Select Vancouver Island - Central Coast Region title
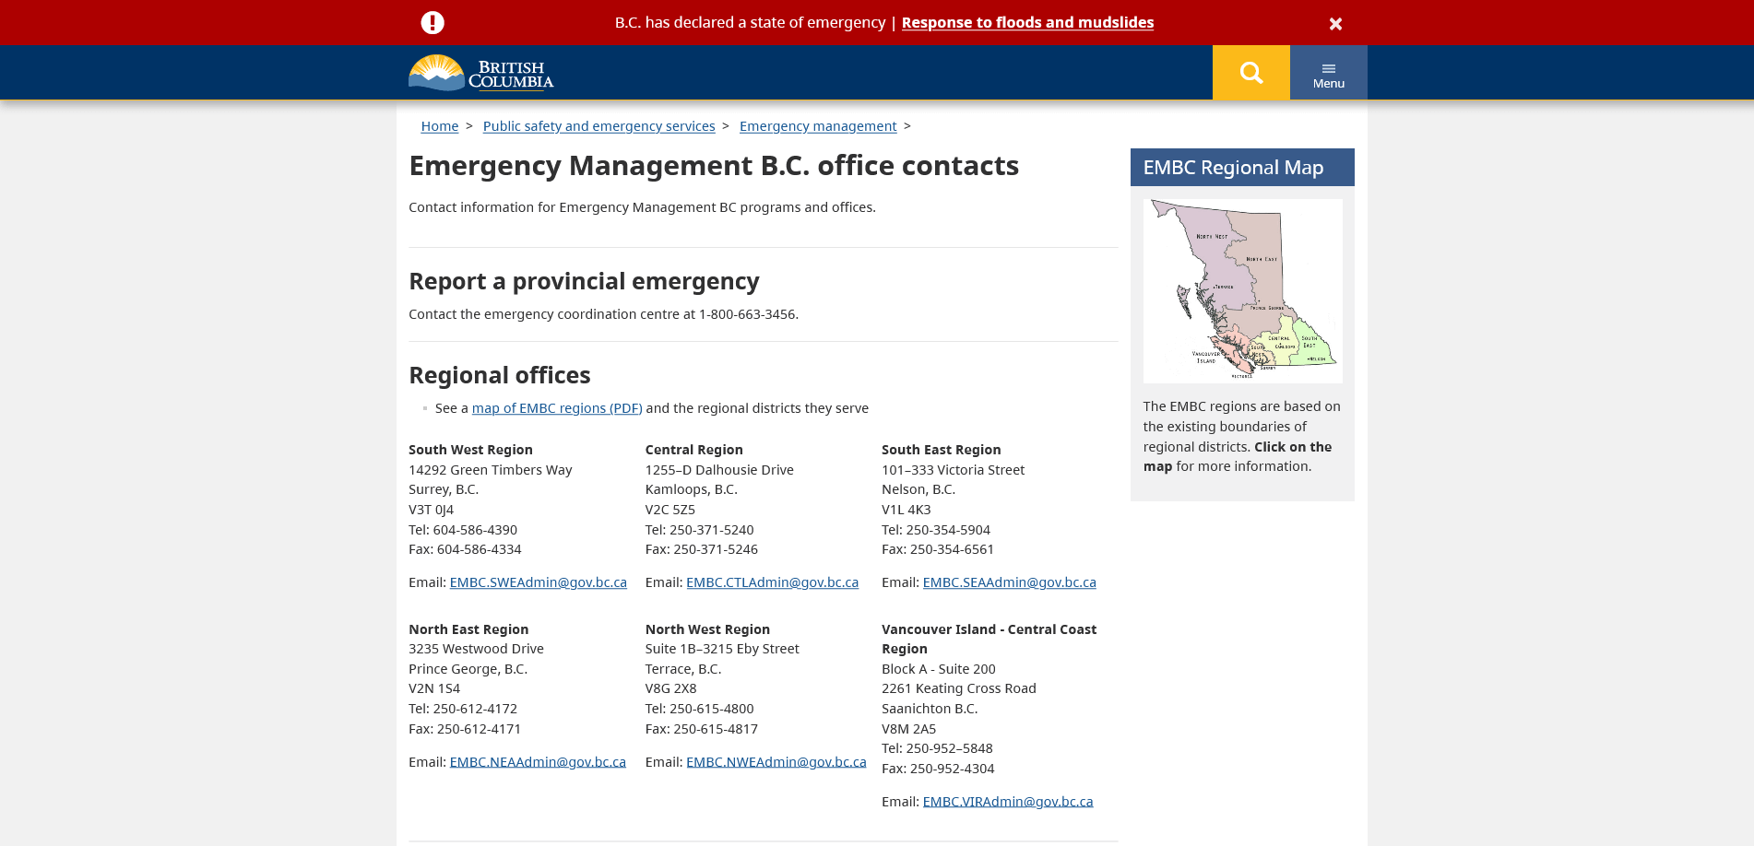 (990, 640)
